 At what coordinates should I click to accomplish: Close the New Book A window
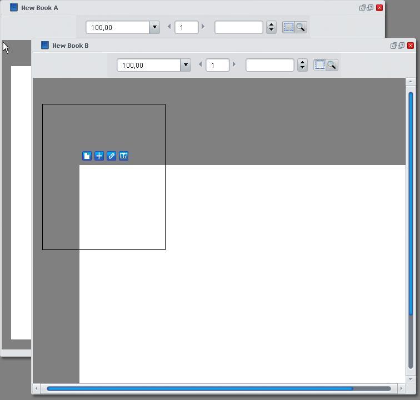379,8
